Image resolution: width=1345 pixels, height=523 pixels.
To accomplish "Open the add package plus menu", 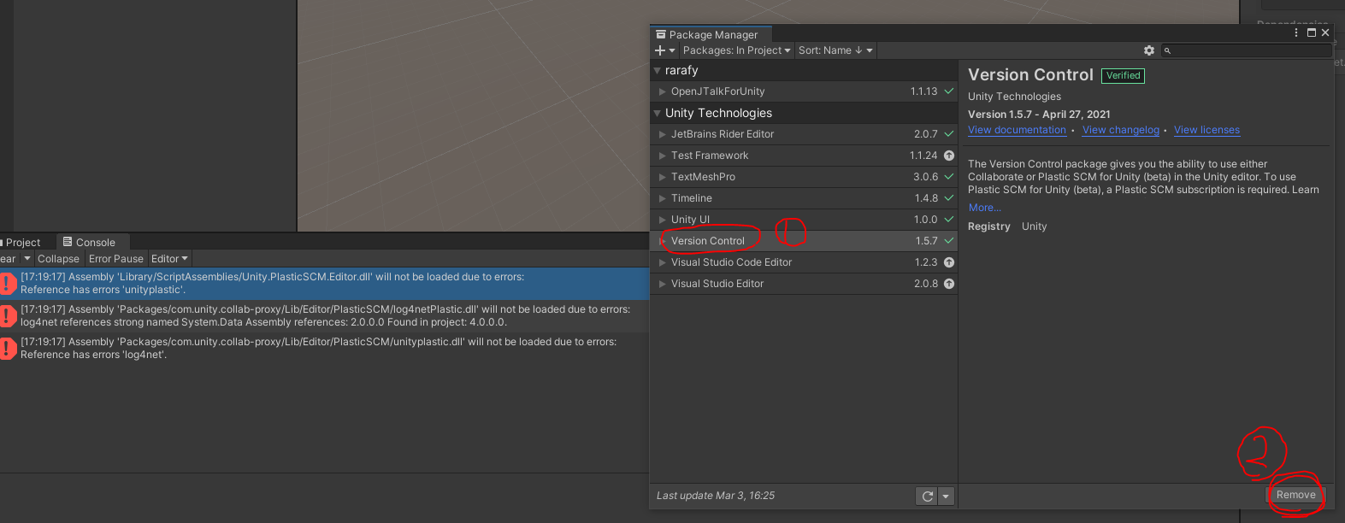I will point(664,50).
